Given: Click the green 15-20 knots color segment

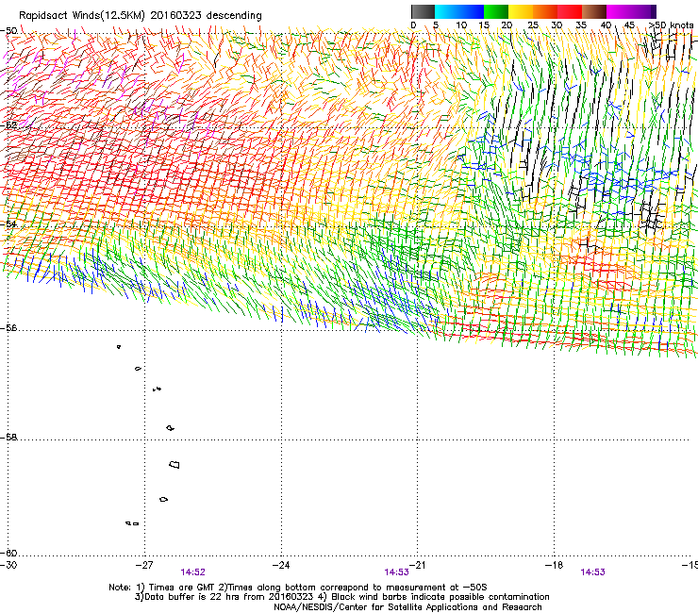Looking at the screenshot, I should (496, 11).
